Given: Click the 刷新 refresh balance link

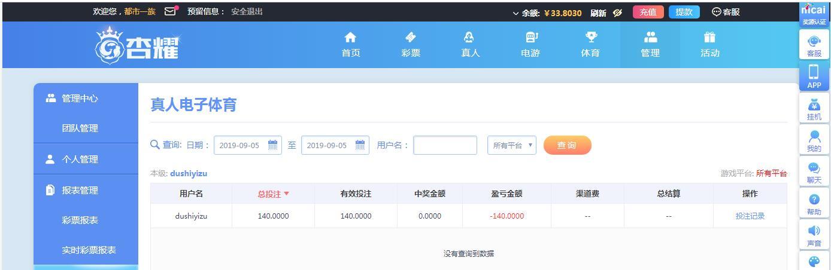Looking at the screenshot, I should coord(598,12).
